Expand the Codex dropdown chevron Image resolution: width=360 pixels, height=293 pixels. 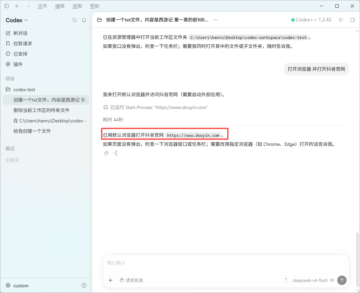(x=26, y=20)
